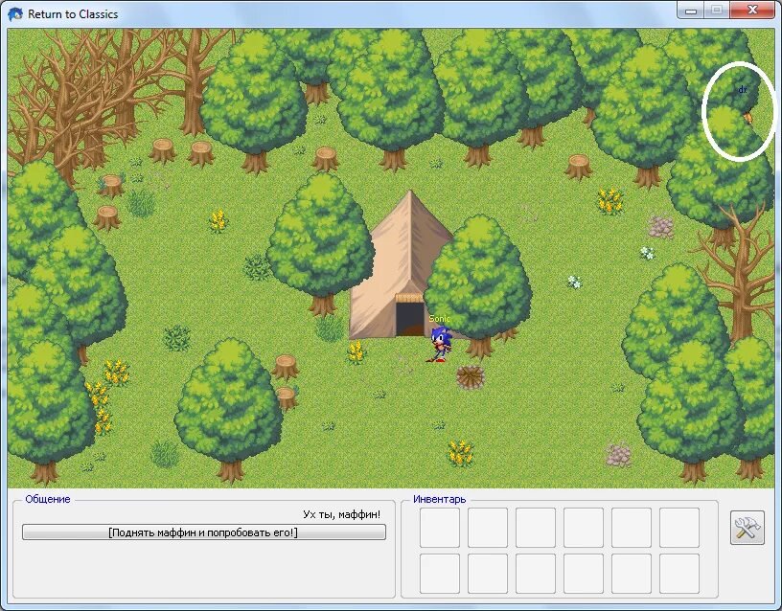Click the 'dr' player name label
This screenshot has width=782, height=611.
point(743,90)
